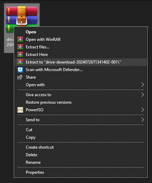
Task: Open Properties from the context menu
Action: click(81, 172)
